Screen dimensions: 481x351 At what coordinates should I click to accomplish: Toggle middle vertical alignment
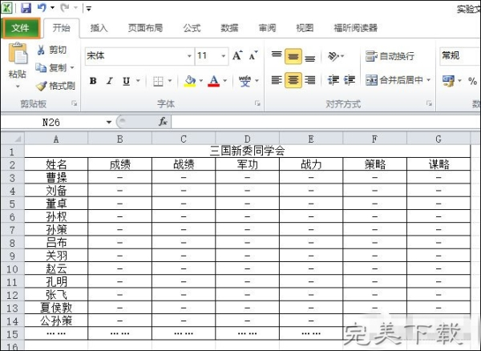293,56
